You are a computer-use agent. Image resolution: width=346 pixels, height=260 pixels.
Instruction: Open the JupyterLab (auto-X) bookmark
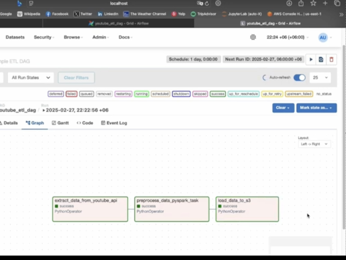tap(242, 14)
